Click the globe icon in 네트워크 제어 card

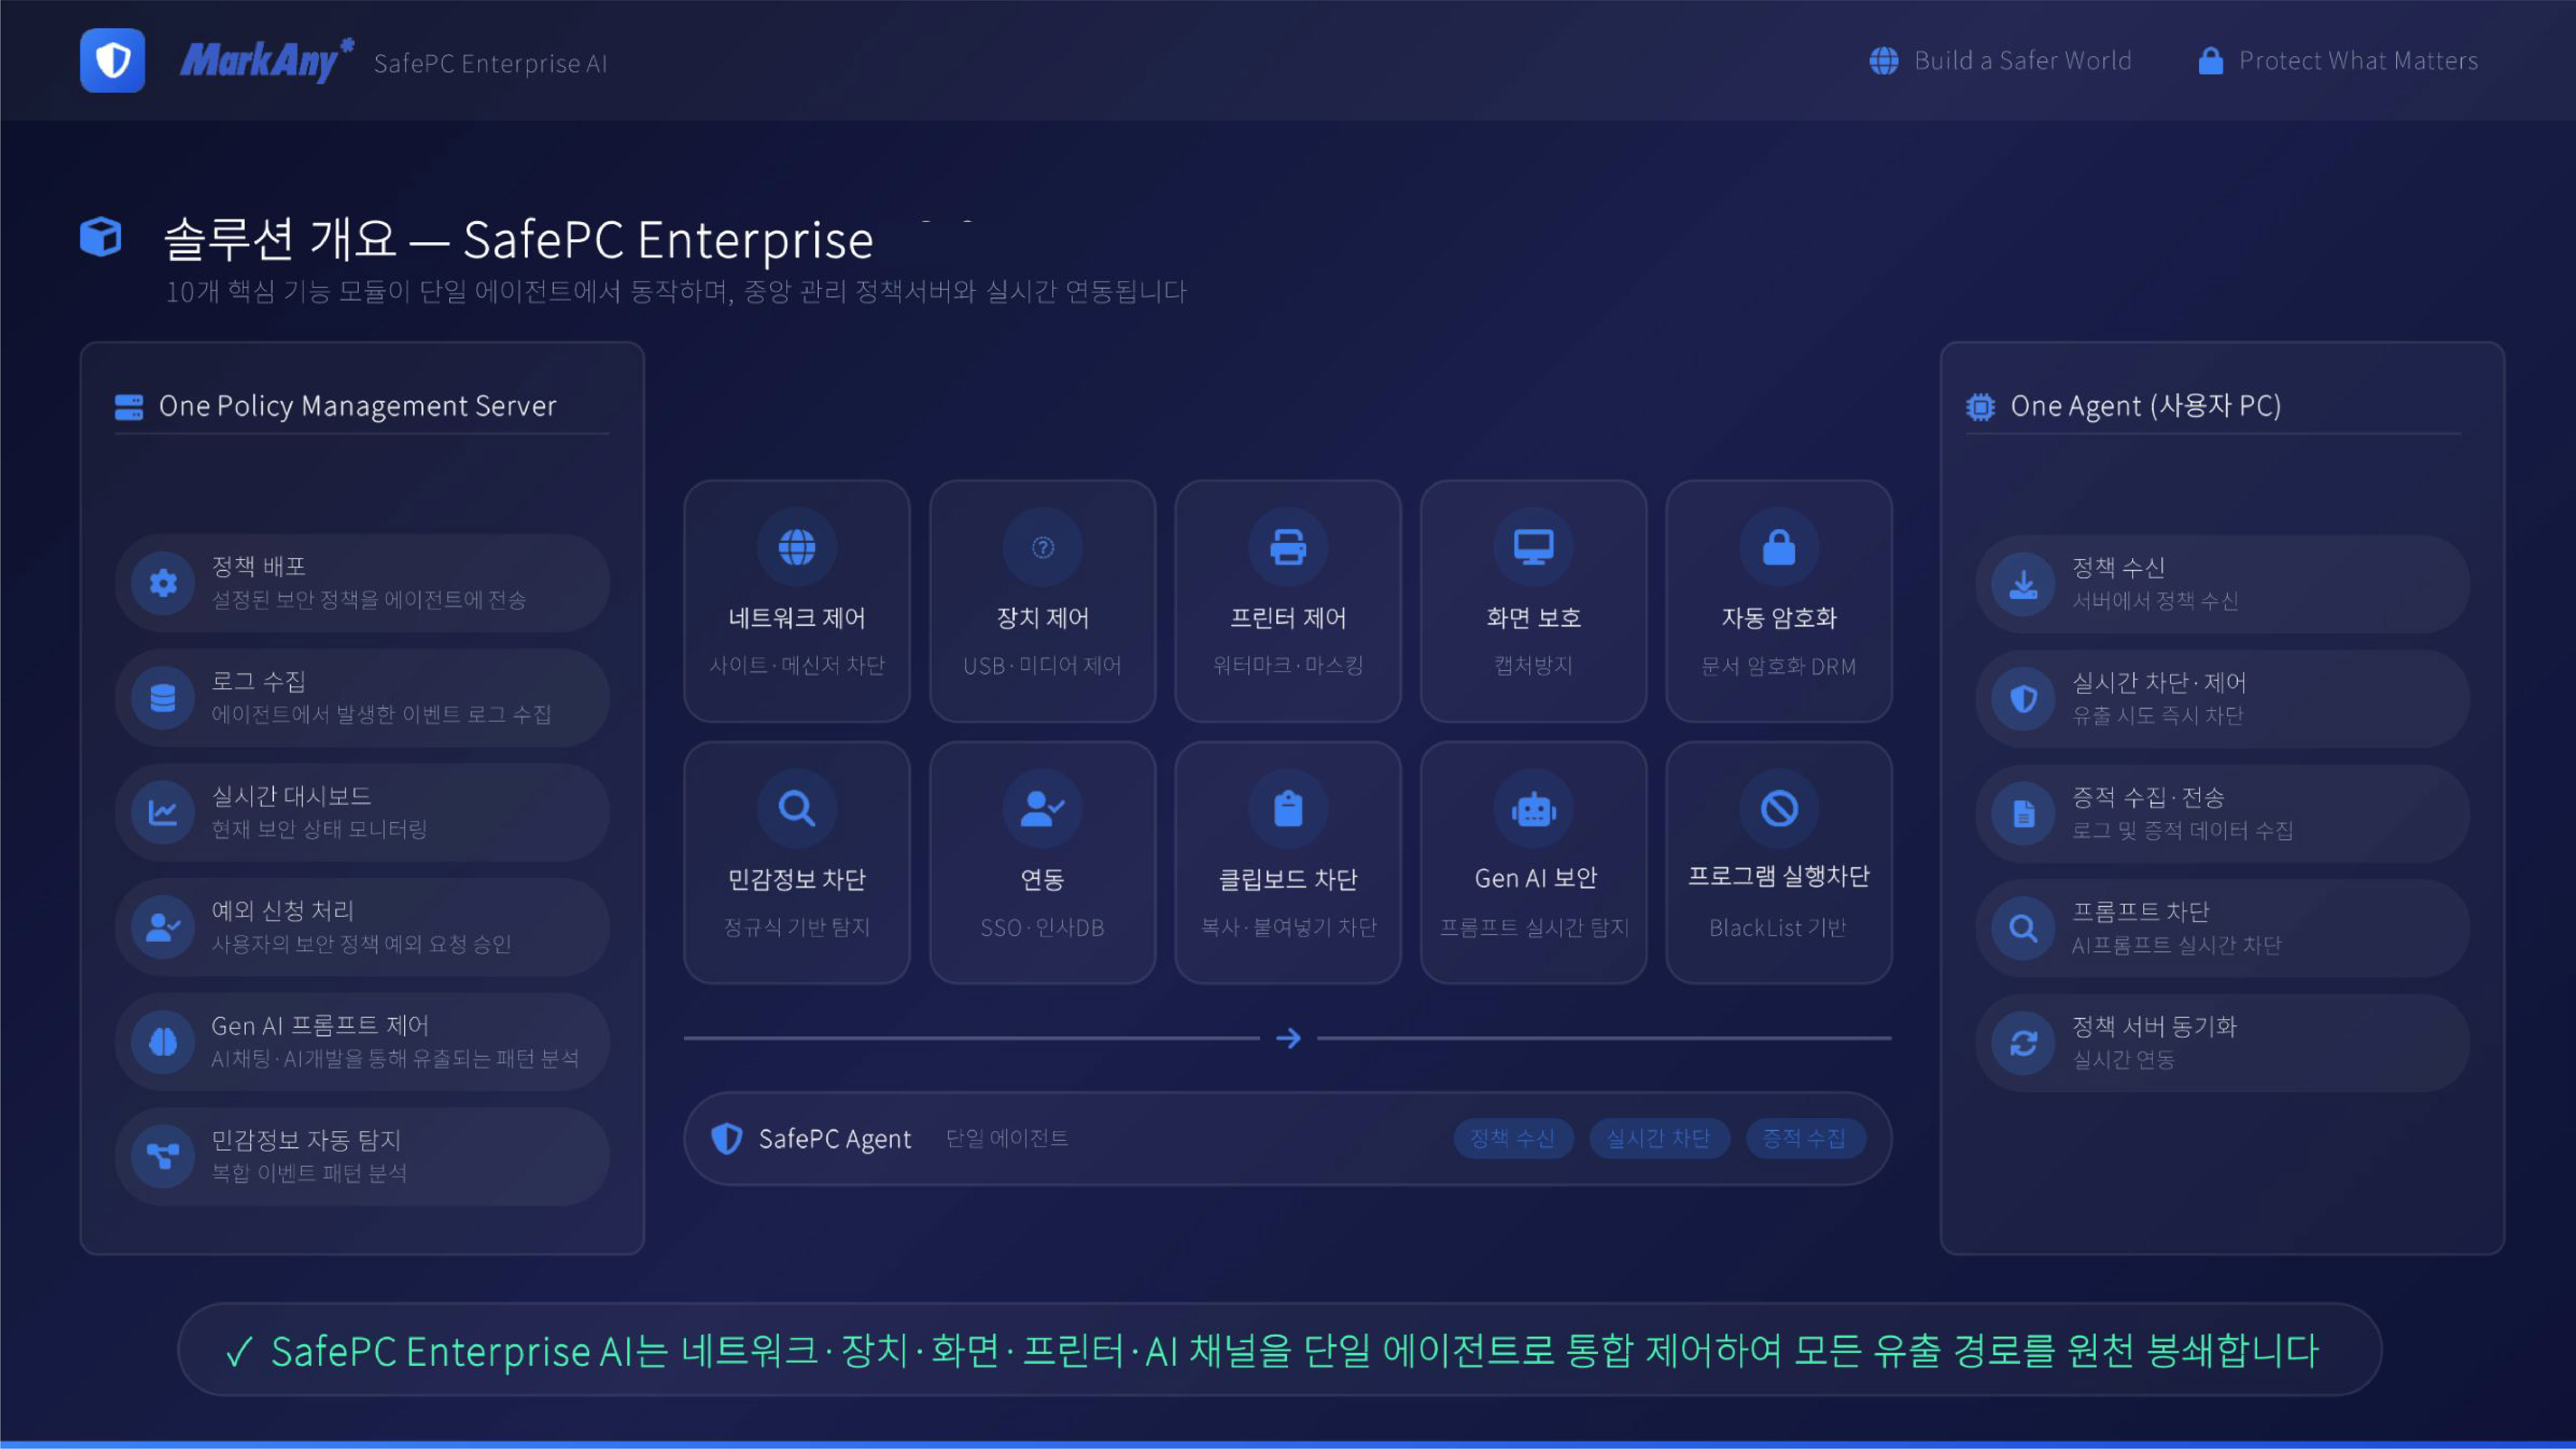797,547
